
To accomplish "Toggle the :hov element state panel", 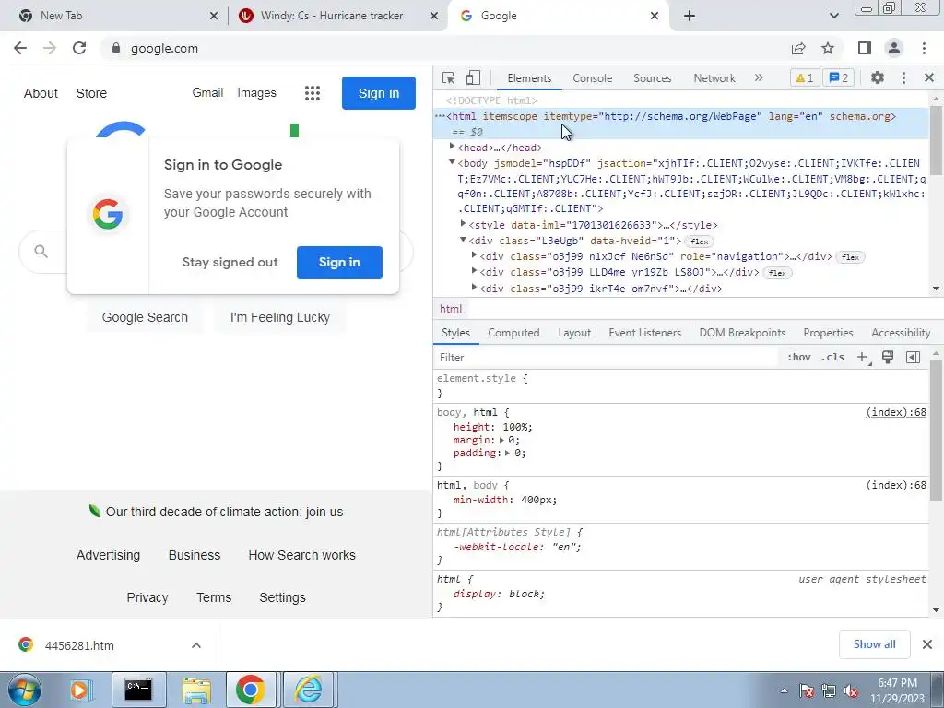I will click(x=799, y=357).
